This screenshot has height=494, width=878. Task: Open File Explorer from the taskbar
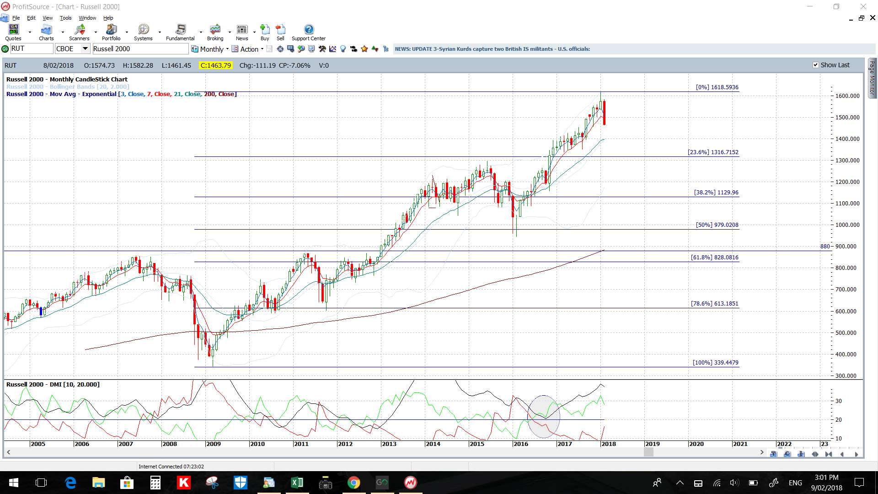[99, 483]
